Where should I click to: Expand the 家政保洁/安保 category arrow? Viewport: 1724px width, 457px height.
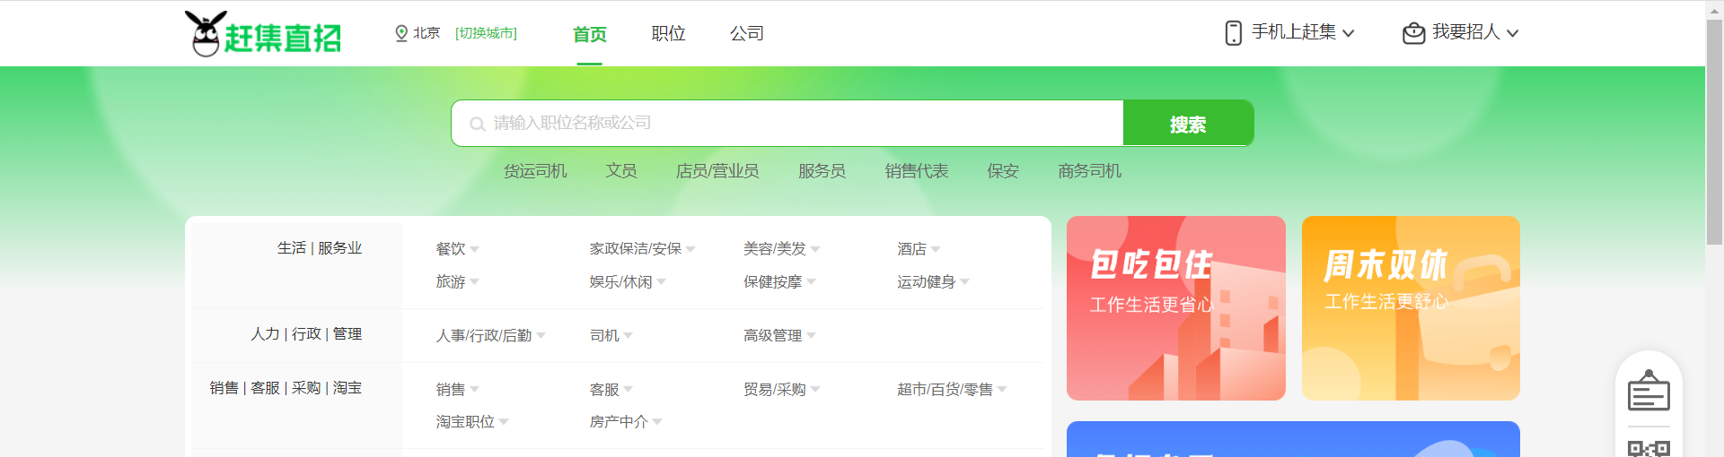(x=690, y=249)
